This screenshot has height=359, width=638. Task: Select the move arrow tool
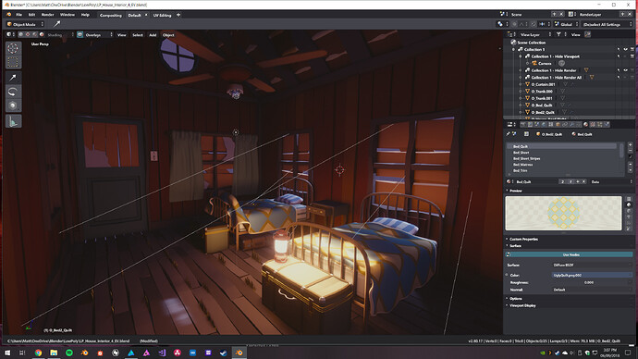click(13, 78)
